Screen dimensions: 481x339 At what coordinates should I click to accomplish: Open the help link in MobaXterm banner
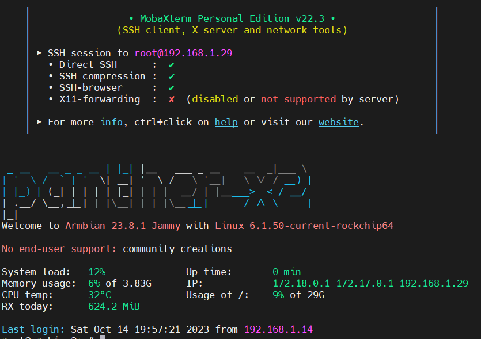(x=226, y=122)
